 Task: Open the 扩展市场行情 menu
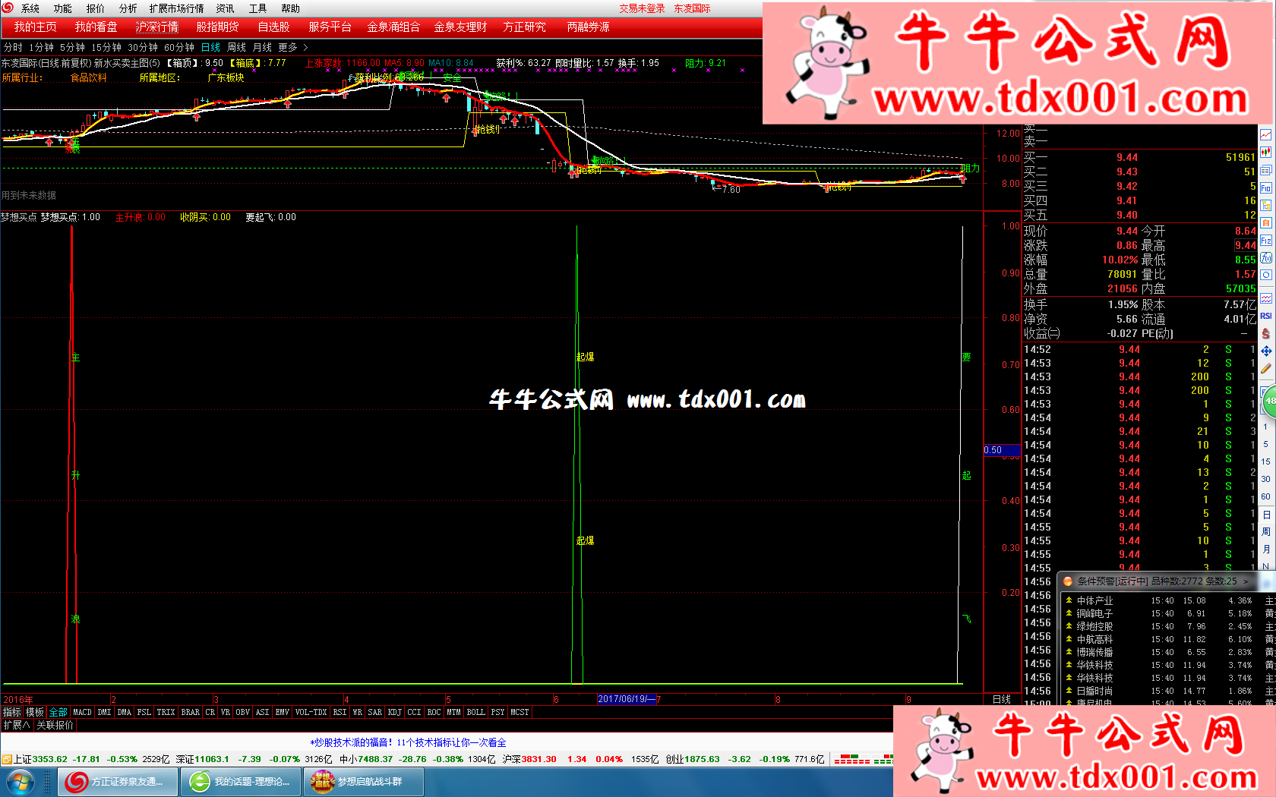click(x=177, y=8)
